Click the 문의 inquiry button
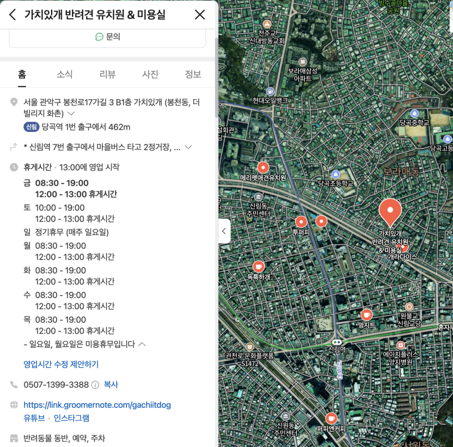The image size is (453, 447). 108,37
